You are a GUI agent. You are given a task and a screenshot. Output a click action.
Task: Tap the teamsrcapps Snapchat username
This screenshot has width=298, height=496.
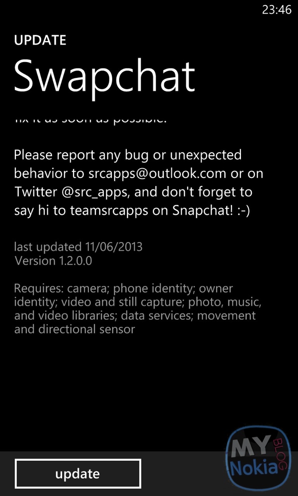[109, 212]
